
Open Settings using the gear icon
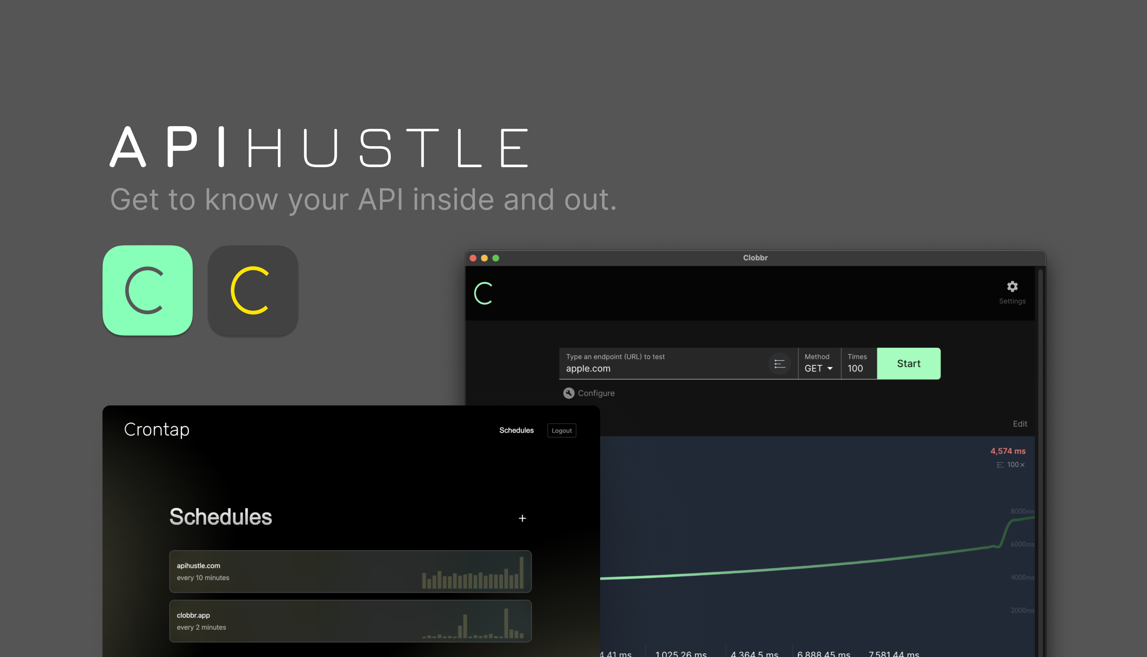click(1012, 287)
